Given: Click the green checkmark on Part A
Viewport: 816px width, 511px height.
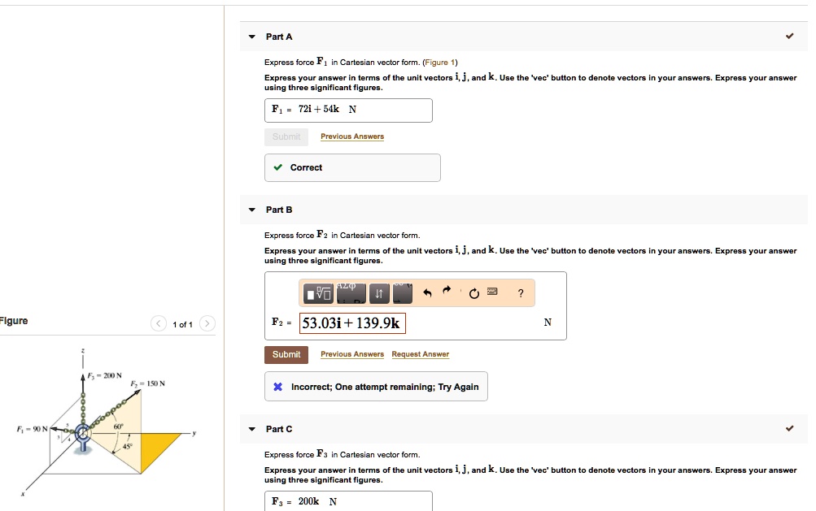Looking at the screenshot, I should point(789,36).
